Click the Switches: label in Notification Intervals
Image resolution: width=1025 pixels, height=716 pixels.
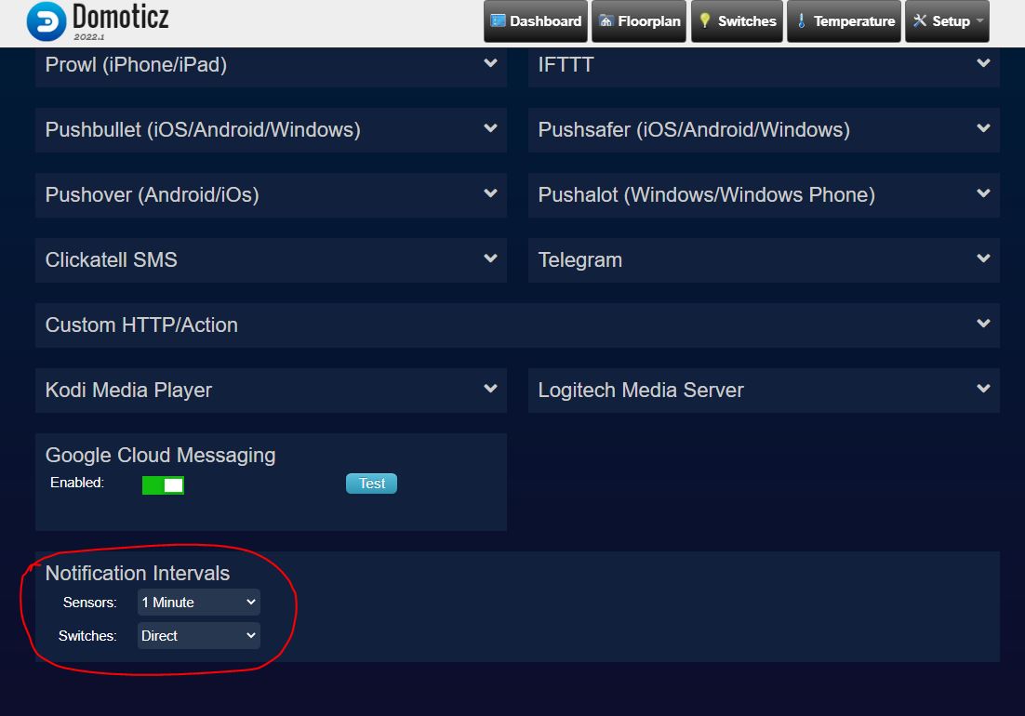(87, 636)
